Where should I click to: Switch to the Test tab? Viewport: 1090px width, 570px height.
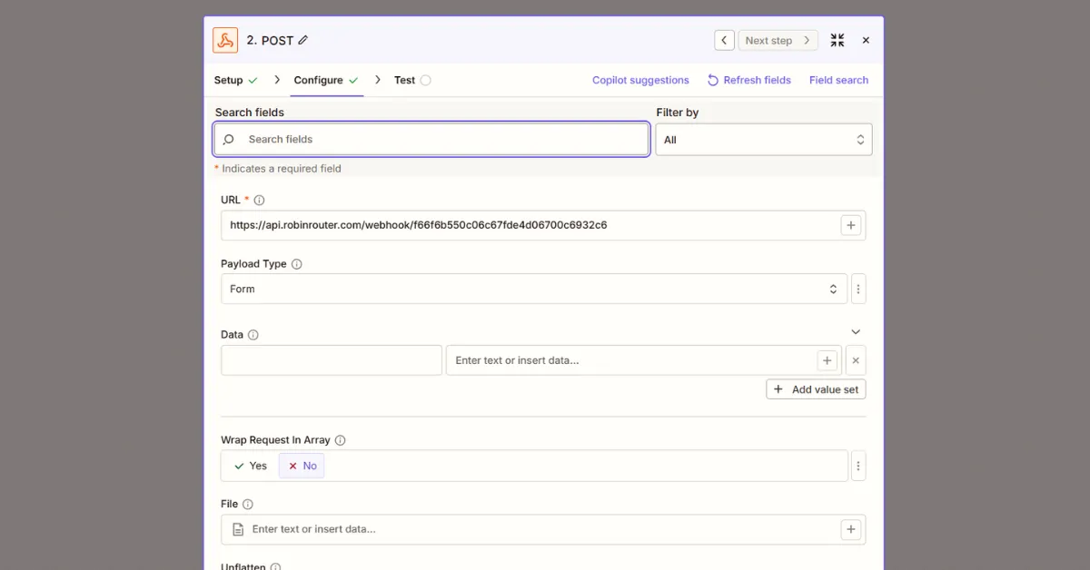click(x=405, y=80)
